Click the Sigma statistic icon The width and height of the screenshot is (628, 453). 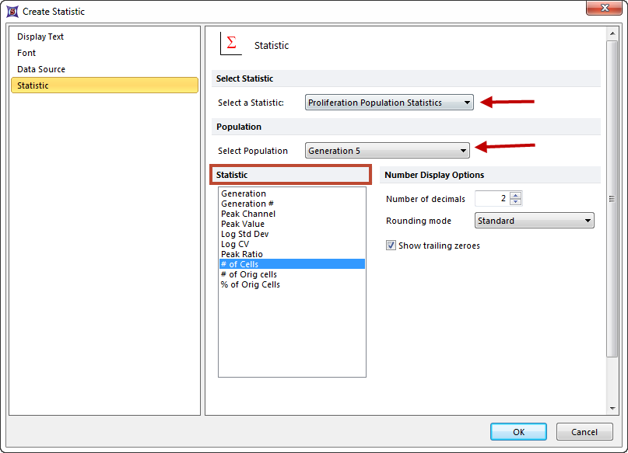(231, 44)
